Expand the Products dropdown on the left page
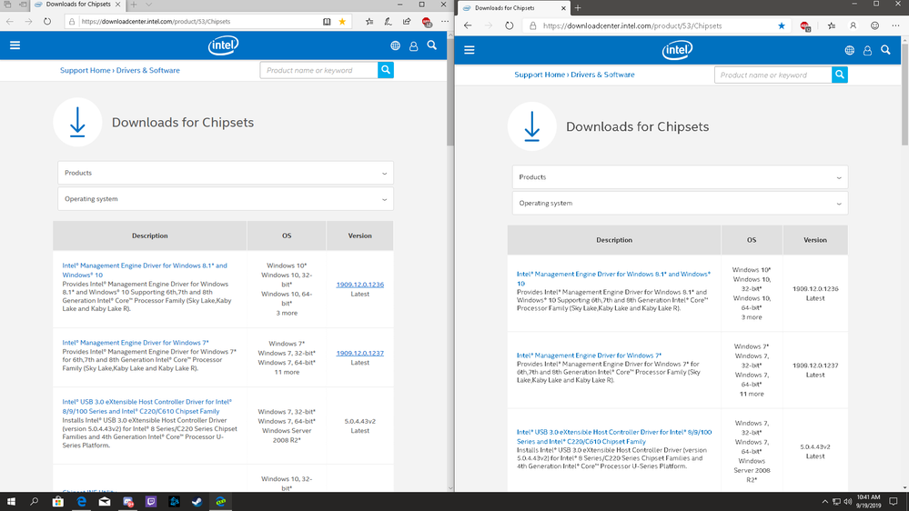Screen dimensions: 909x511 point(226,173)
